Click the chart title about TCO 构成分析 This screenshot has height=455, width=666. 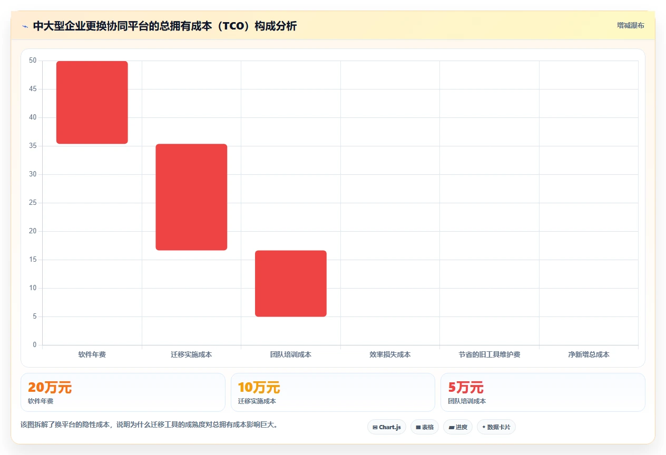(x=165, y=26)
